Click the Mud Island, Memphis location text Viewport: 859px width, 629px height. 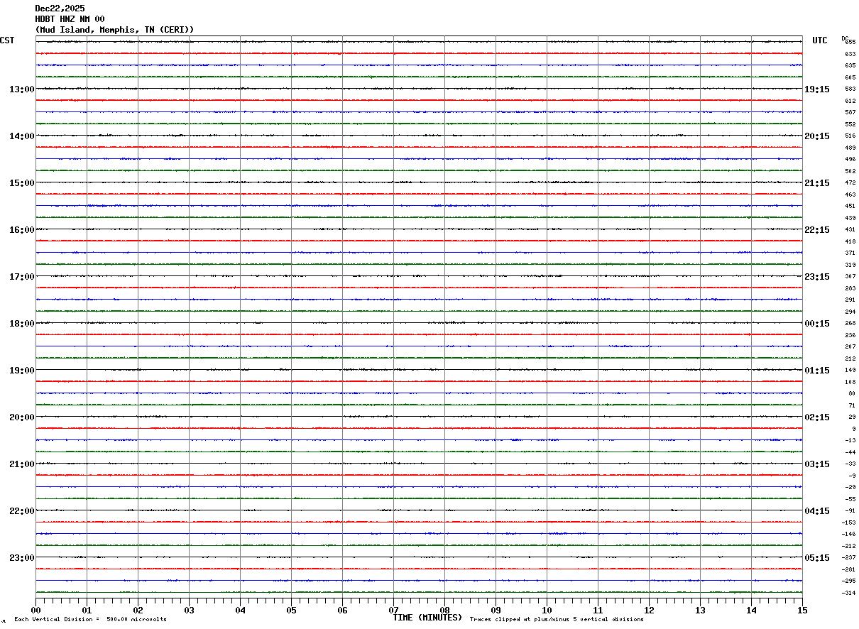(114, 30)
